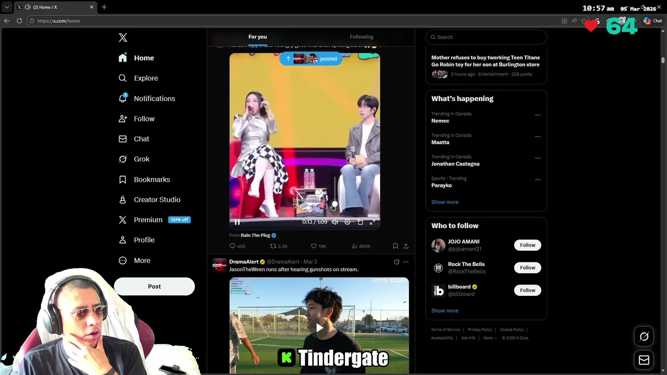The width and height of the screenshot is (667, 375).
Task: Click the Post button
Action: pyautogui.click(x=154, y=286)
